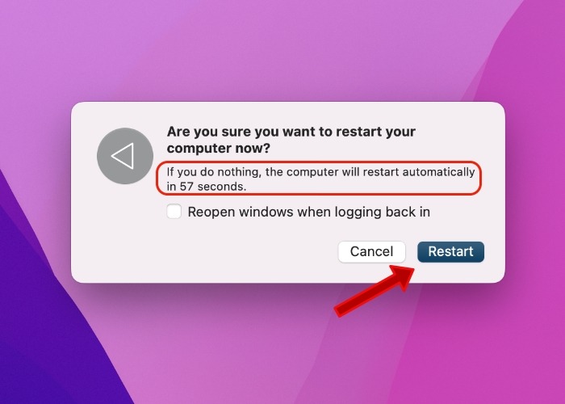565x404 pixels.
Task: Click the word 'automatically' in the message
Action: coord(438,172)
